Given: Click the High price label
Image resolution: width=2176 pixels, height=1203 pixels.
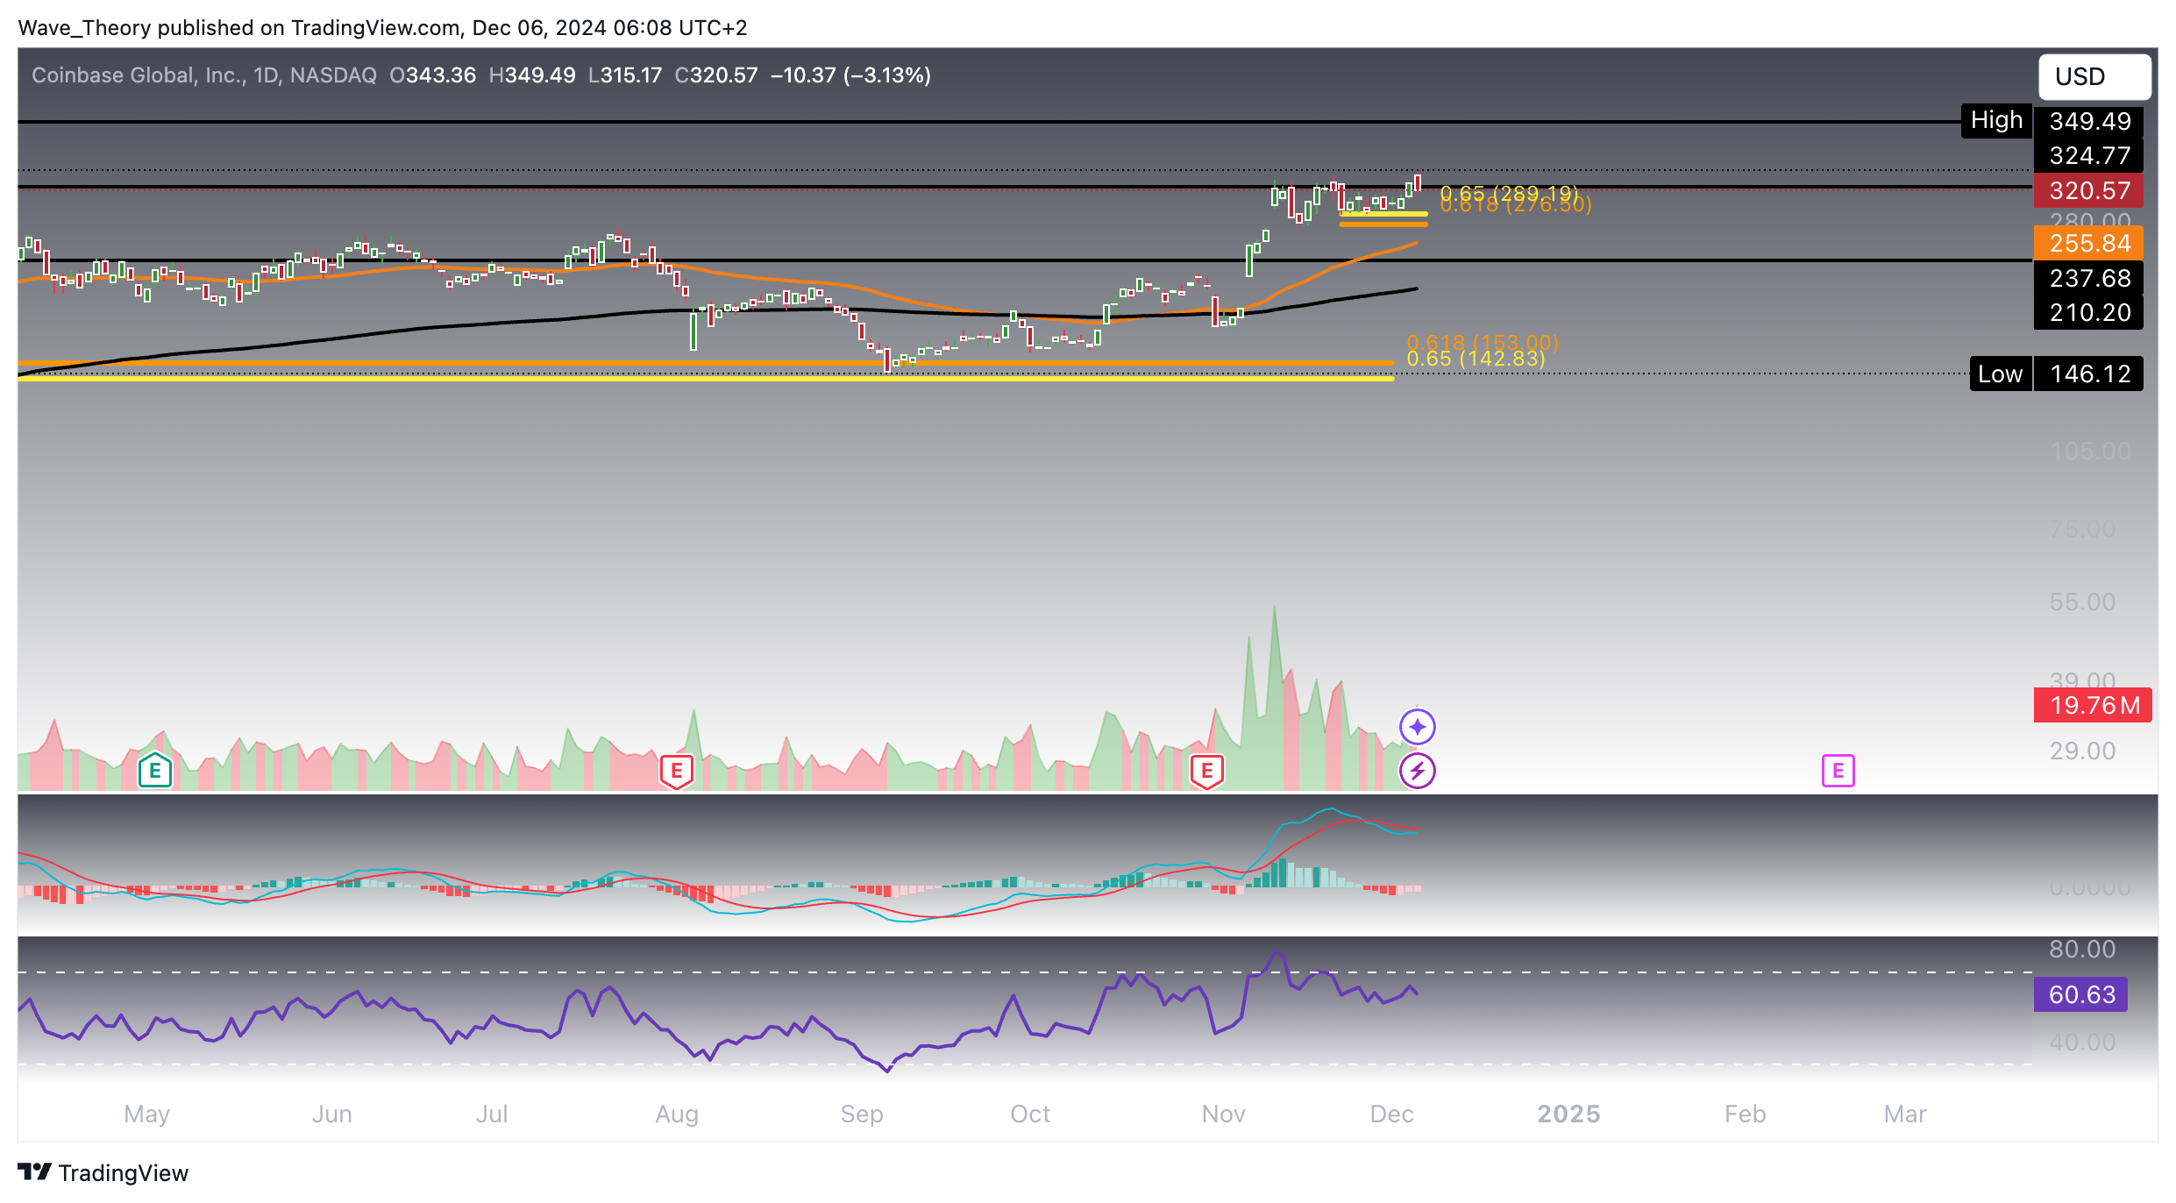Looking at the screenshot, I should coord(1996,121).
